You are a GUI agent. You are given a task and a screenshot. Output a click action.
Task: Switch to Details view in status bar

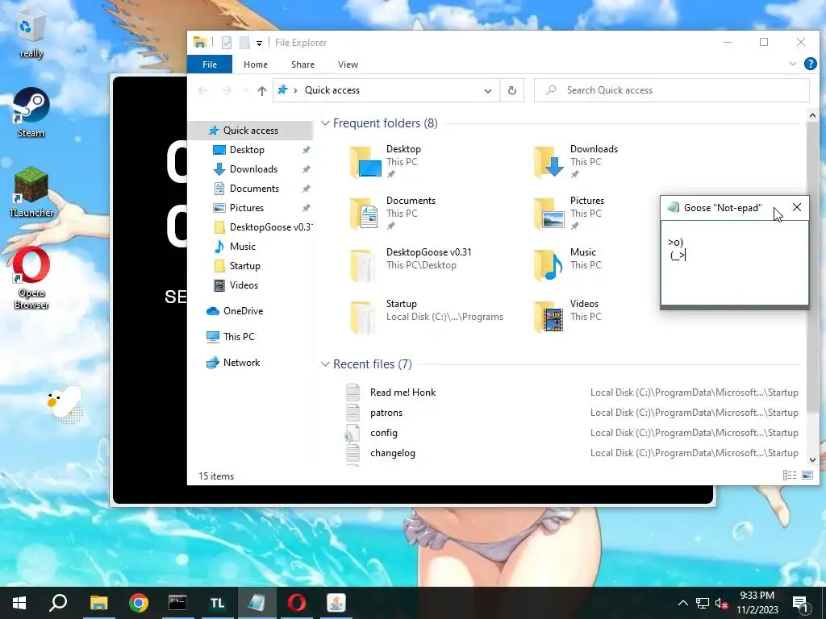[789, 476]
